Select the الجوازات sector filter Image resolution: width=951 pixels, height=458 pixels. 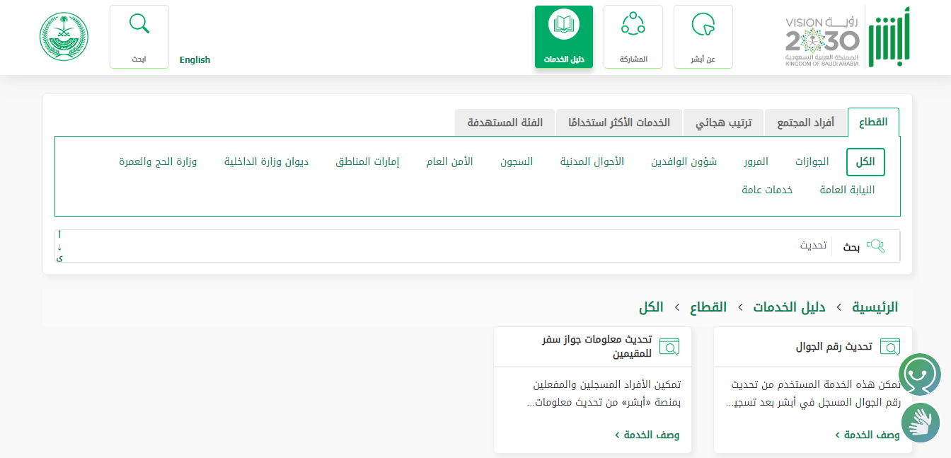[812, 162]
